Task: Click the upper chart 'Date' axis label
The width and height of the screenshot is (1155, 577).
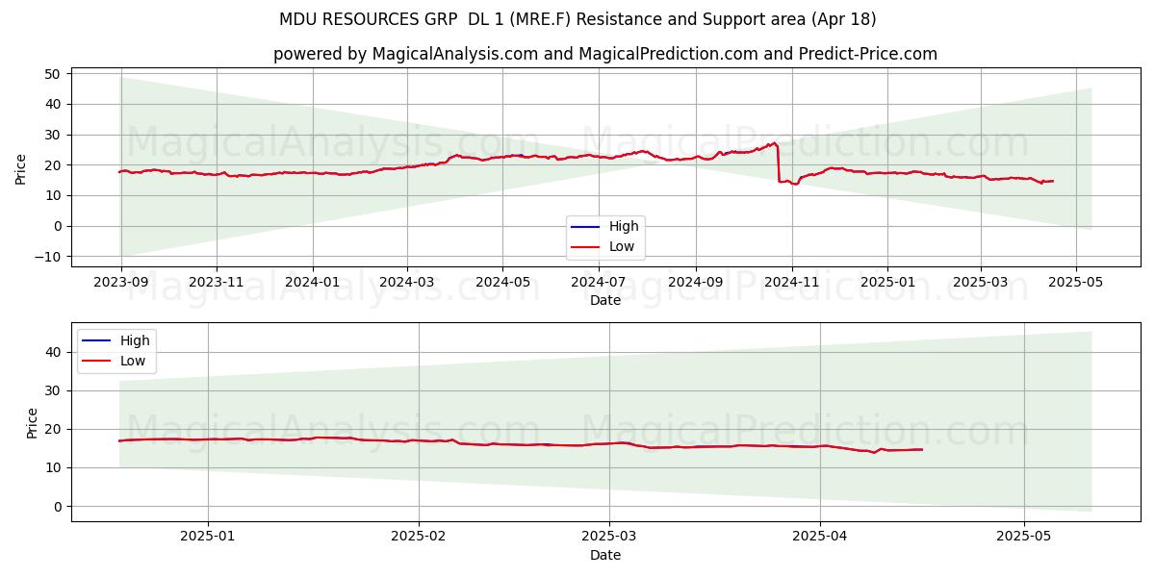Action: coord(605,300)
